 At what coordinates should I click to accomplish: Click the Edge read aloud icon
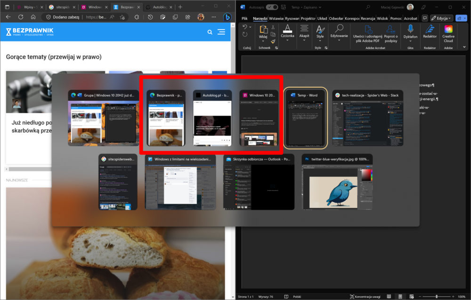tap(112, 17)
